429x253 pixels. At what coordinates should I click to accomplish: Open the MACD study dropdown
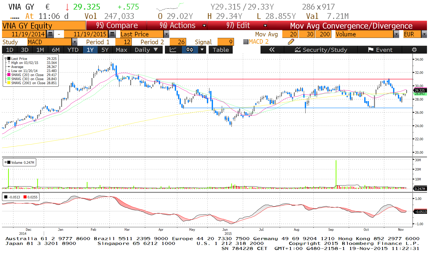75,42
